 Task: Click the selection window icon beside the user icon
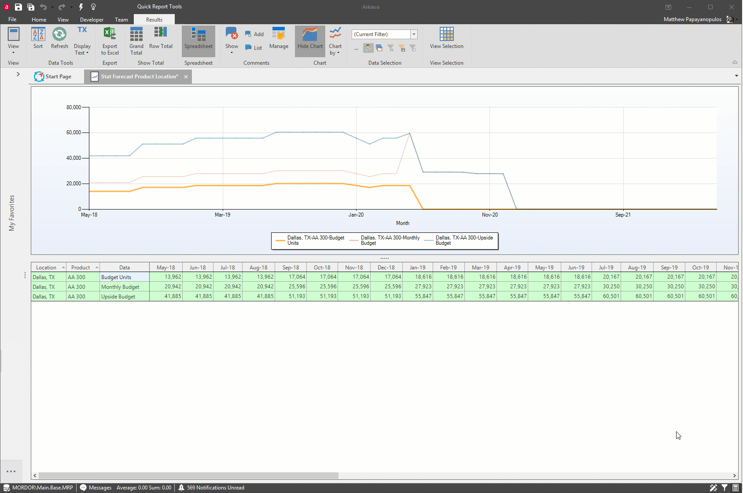click(x=379, y=48)
